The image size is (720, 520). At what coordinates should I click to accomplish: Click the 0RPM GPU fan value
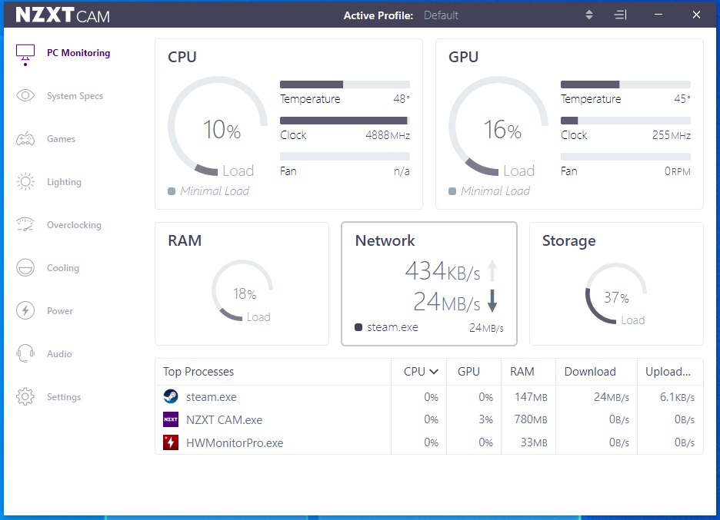pyautogui.click(x=677, y=171)
